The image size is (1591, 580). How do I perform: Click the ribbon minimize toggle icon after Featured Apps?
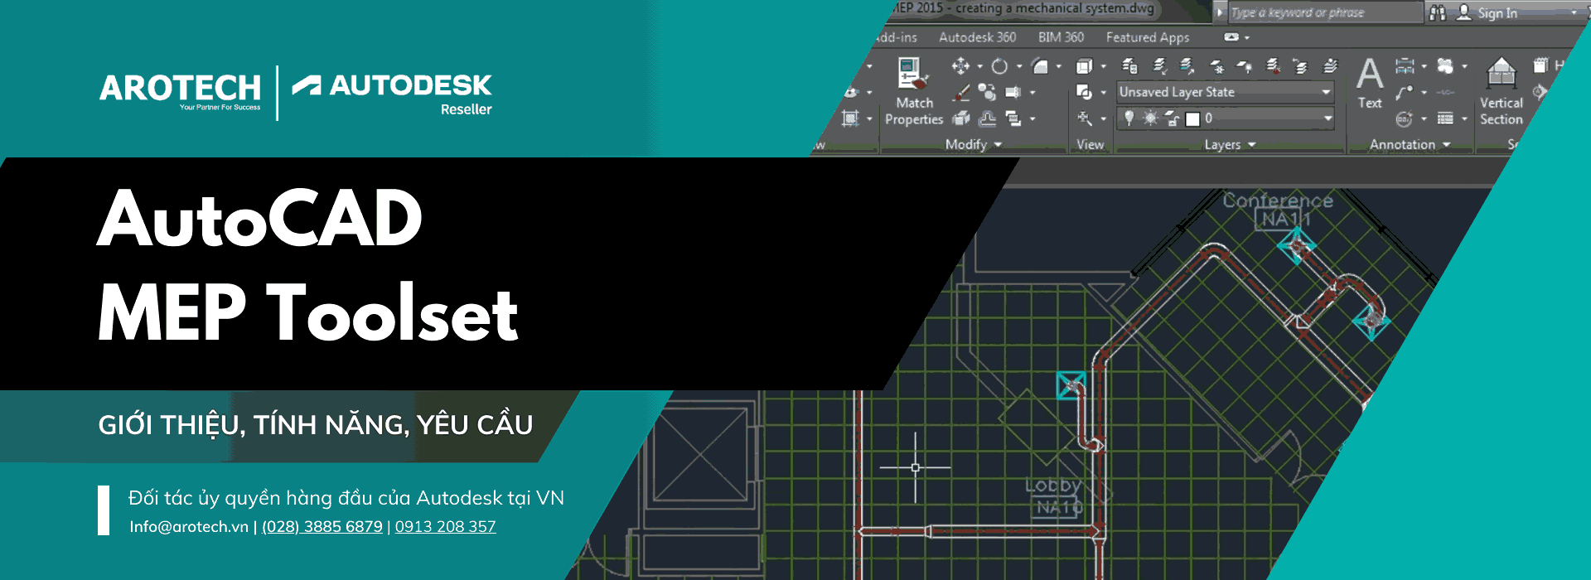[x=1231, y=37]
